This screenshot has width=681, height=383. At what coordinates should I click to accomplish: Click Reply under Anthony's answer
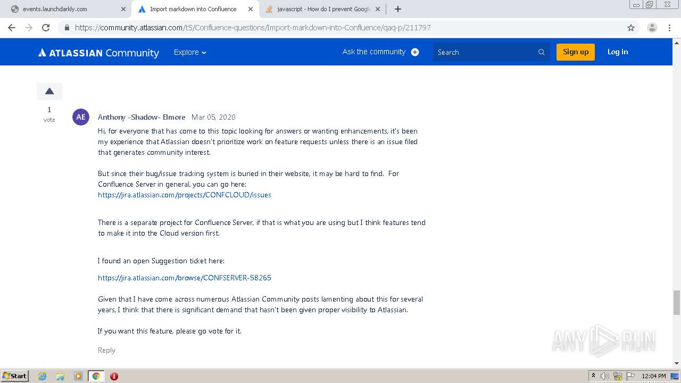click(x=106, y=350)
